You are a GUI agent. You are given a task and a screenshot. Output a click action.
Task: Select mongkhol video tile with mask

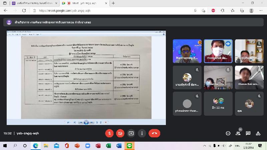pyautogui.click(x=218, y=51)
